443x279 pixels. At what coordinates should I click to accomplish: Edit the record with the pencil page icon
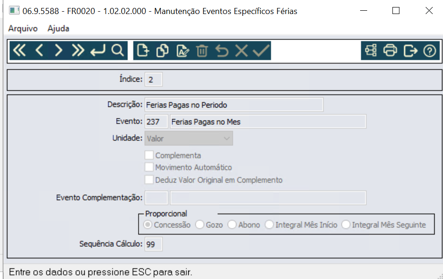(x=182, y=51)
